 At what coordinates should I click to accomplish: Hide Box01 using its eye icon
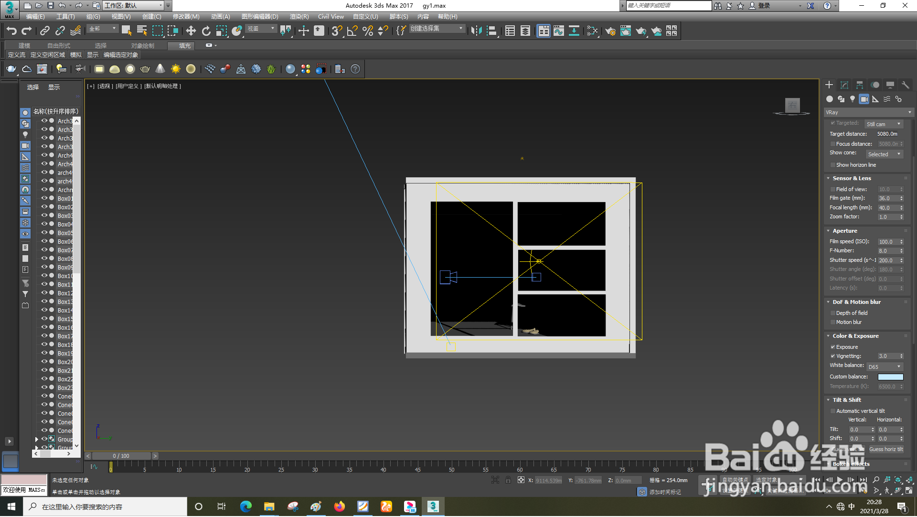(x=44, y=198)
